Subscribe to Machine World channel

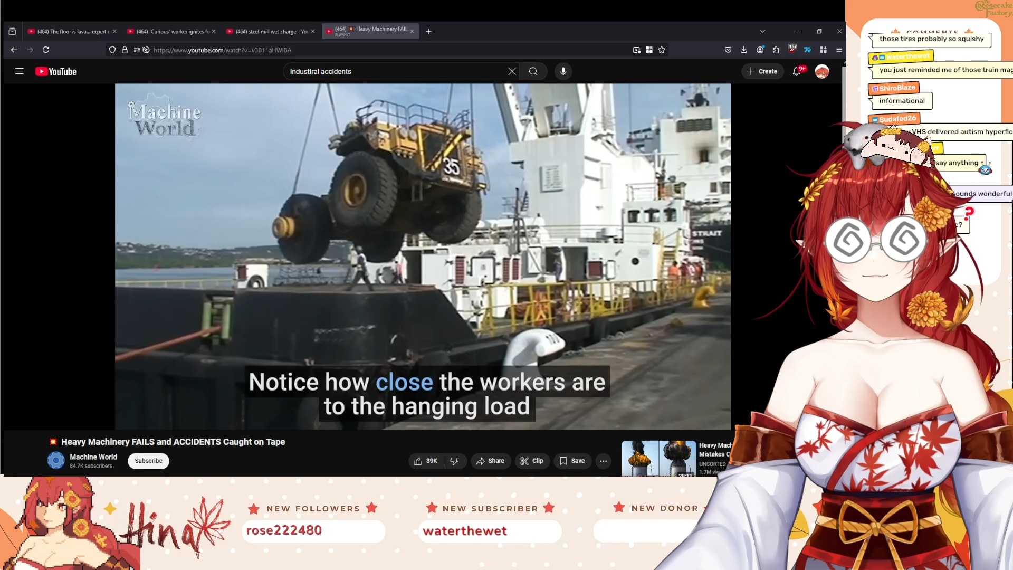pyautogui.click(x=148, y=461)
